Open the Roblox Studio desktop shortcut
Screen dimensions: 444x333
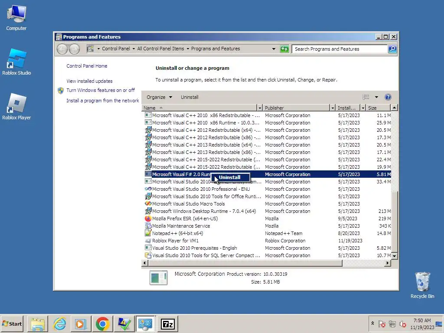tap(16, 62)
